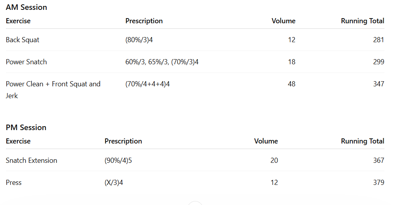The image size is (405, 205).
Task: Click the Power Snatch prescription text
Action: (162, 62)
